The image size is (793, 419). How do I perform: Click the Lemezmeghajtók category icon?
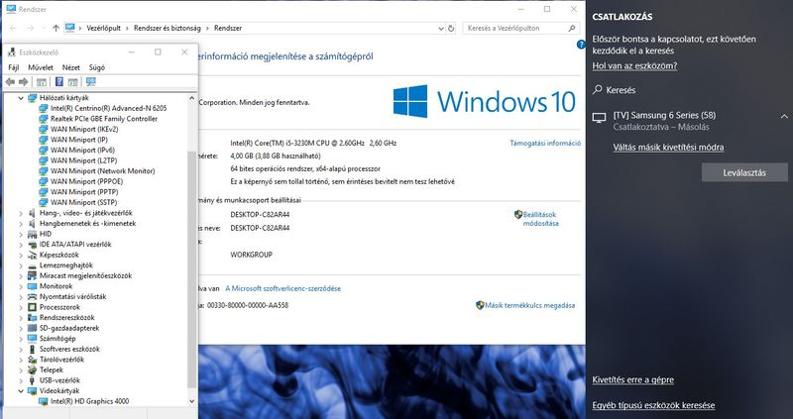pos(33,265)
